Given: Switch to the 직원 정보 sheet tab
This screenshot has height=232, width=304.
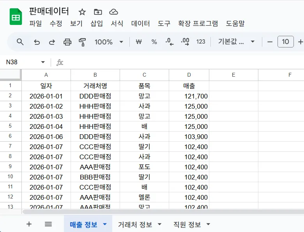Looking at the screenshot, I should pyautogui.click(x=187, y=225).
